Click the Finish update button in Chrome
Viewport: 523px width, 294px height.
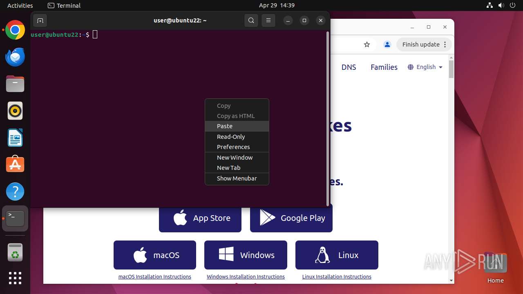(424, 45)
